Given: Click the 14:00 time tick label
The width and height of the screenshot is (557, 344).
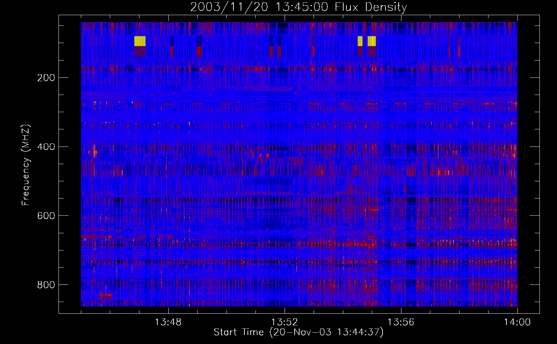Looking at the screenshot, I should pos(517,322).
